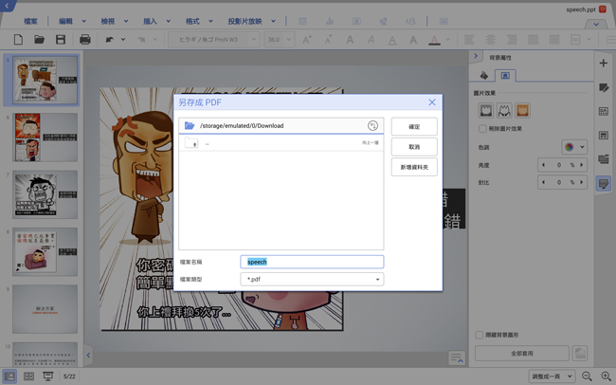Open the font name dropdown
616x385 pixels.
click(214, 39)
